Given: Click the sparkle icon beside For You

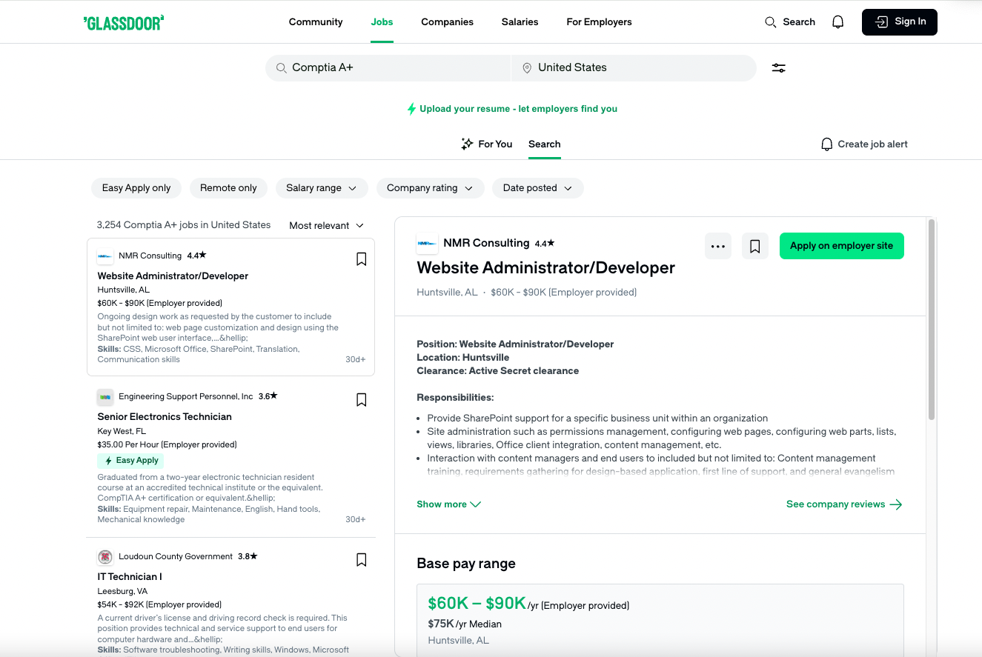Looking at the screenshot, I should [x=467, y=144].
